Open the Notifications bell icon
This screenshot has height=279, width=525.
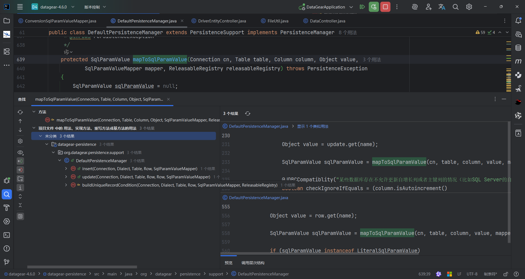[x=518, y=21]
